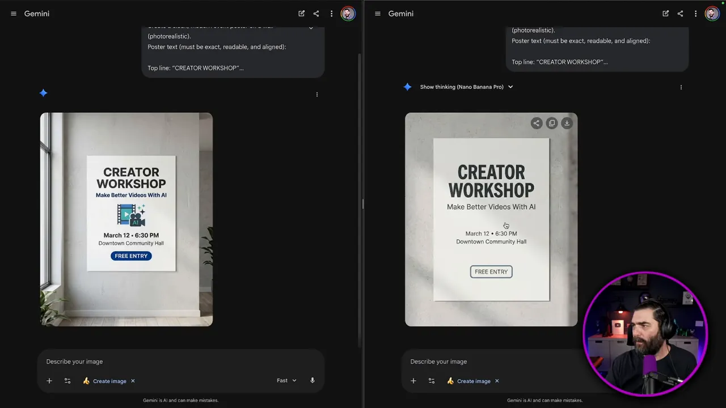Open more options in right window header
The width and height of the screenshot is (726, 408).
coord(695,14)
